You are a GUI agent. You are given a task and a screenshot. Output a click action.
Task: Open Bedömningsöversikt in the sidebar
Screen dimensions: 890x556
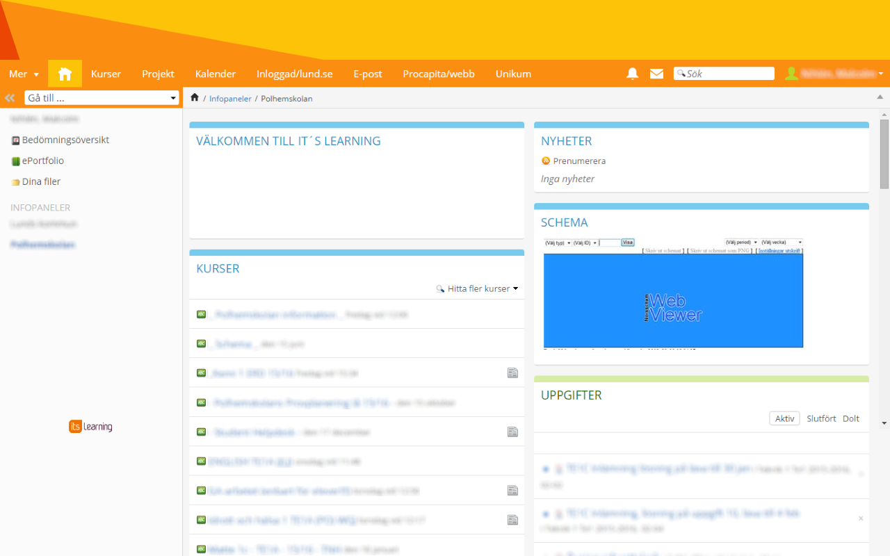tap(65, 140)
